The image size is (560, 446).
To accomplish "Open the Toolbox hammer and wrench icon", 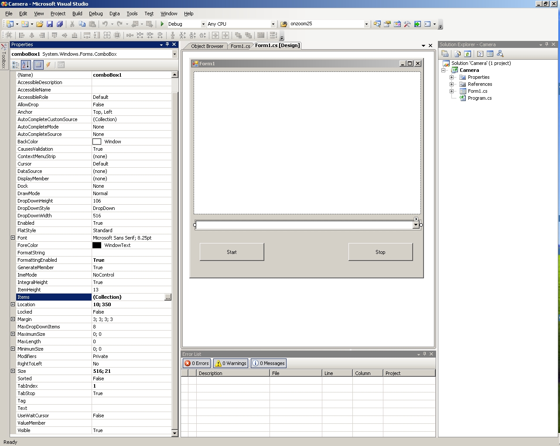I will (x=407, y=24).
